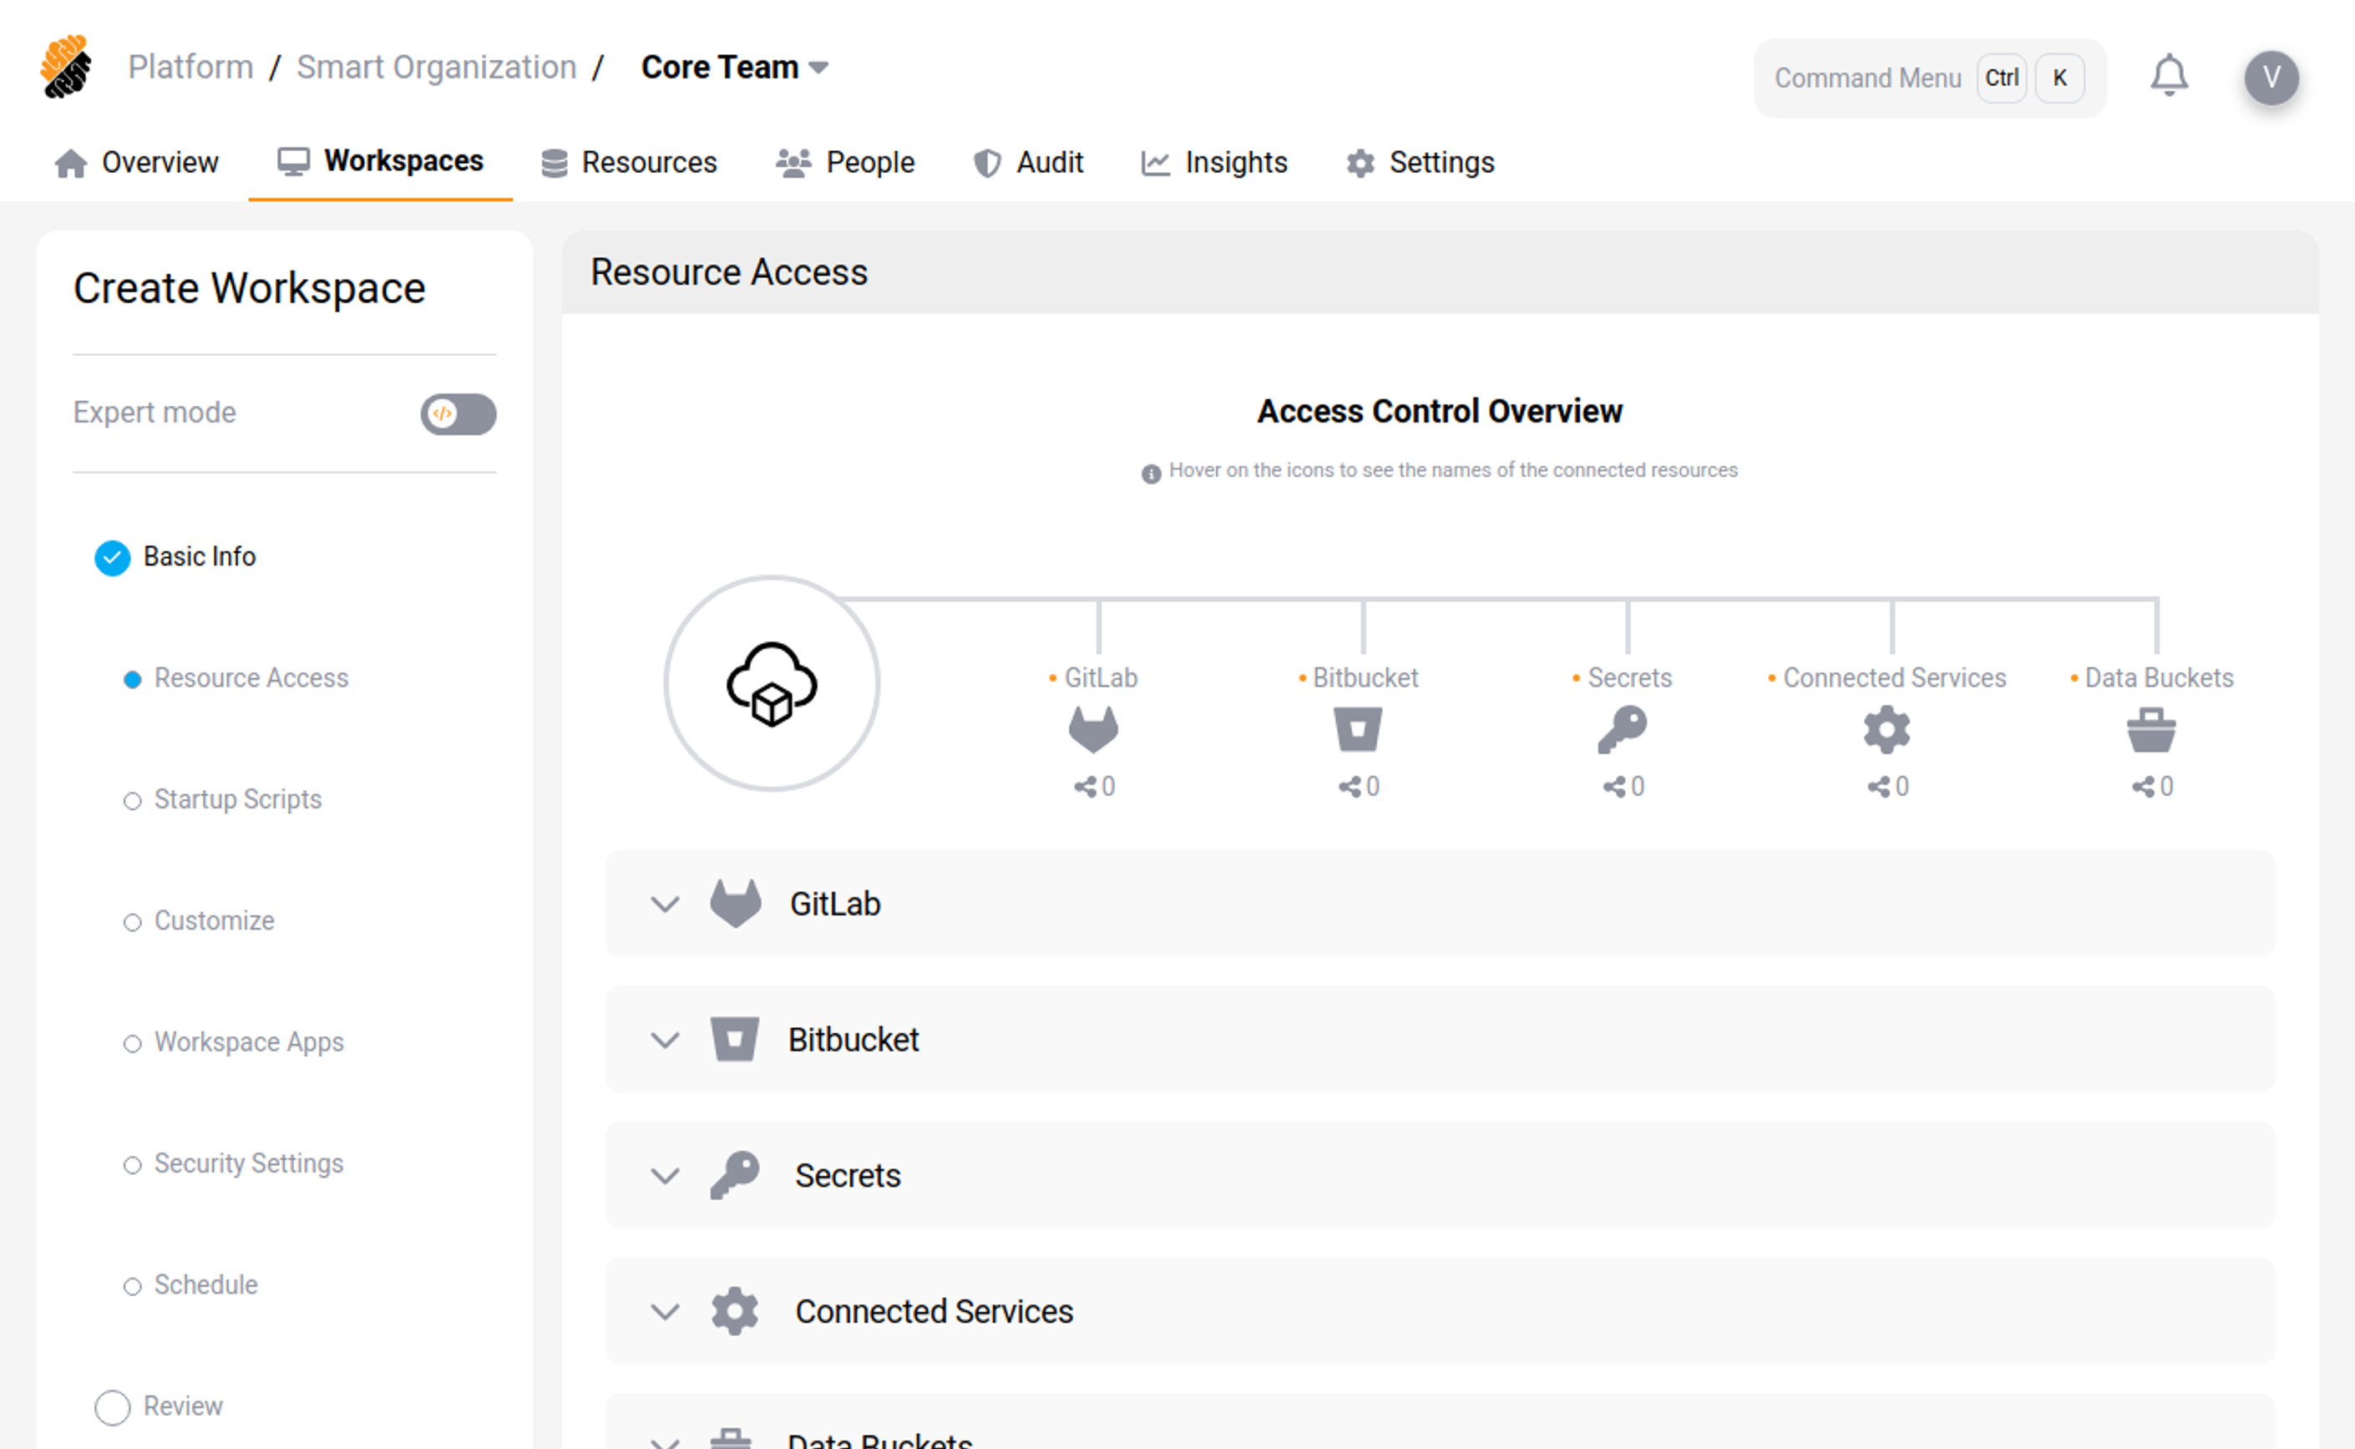Click the Secrets key icon in overview
The image size is (2355, 1449).
tap(1622, 730)
